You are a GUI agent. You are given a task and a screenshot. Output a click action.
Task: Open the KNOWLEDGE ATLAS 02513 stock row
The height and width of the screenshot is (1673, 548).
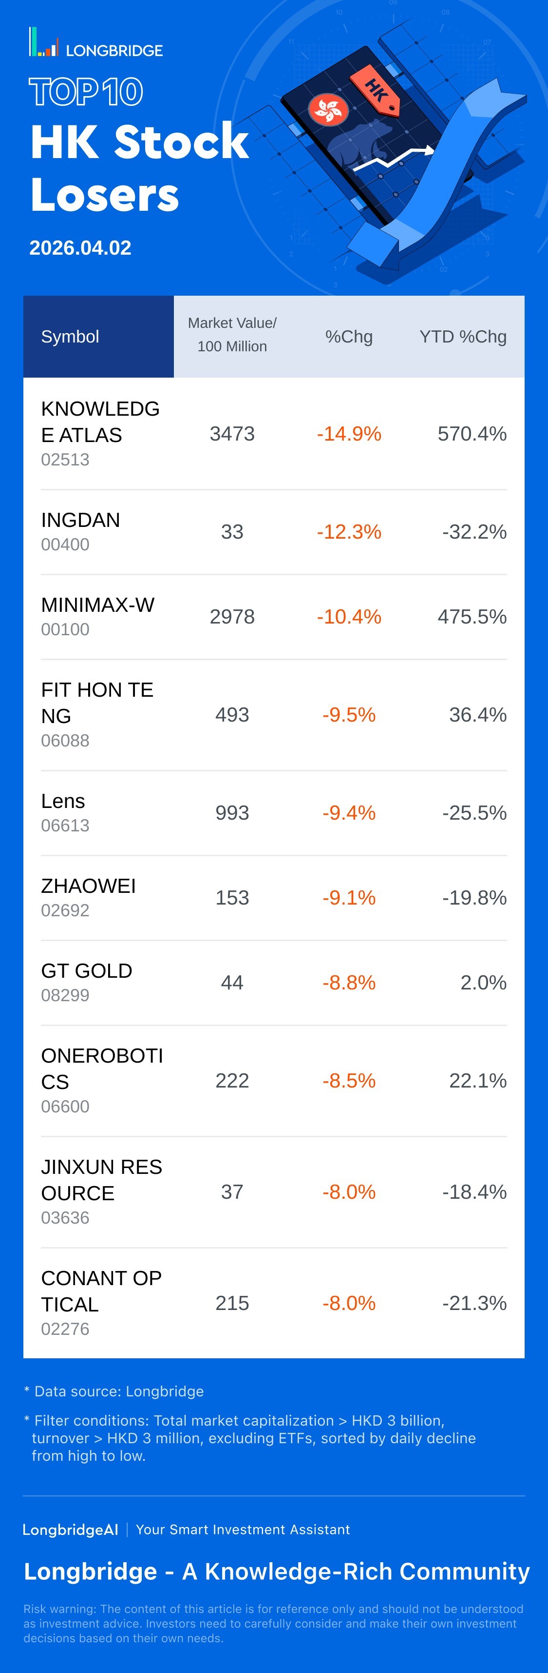100,433
